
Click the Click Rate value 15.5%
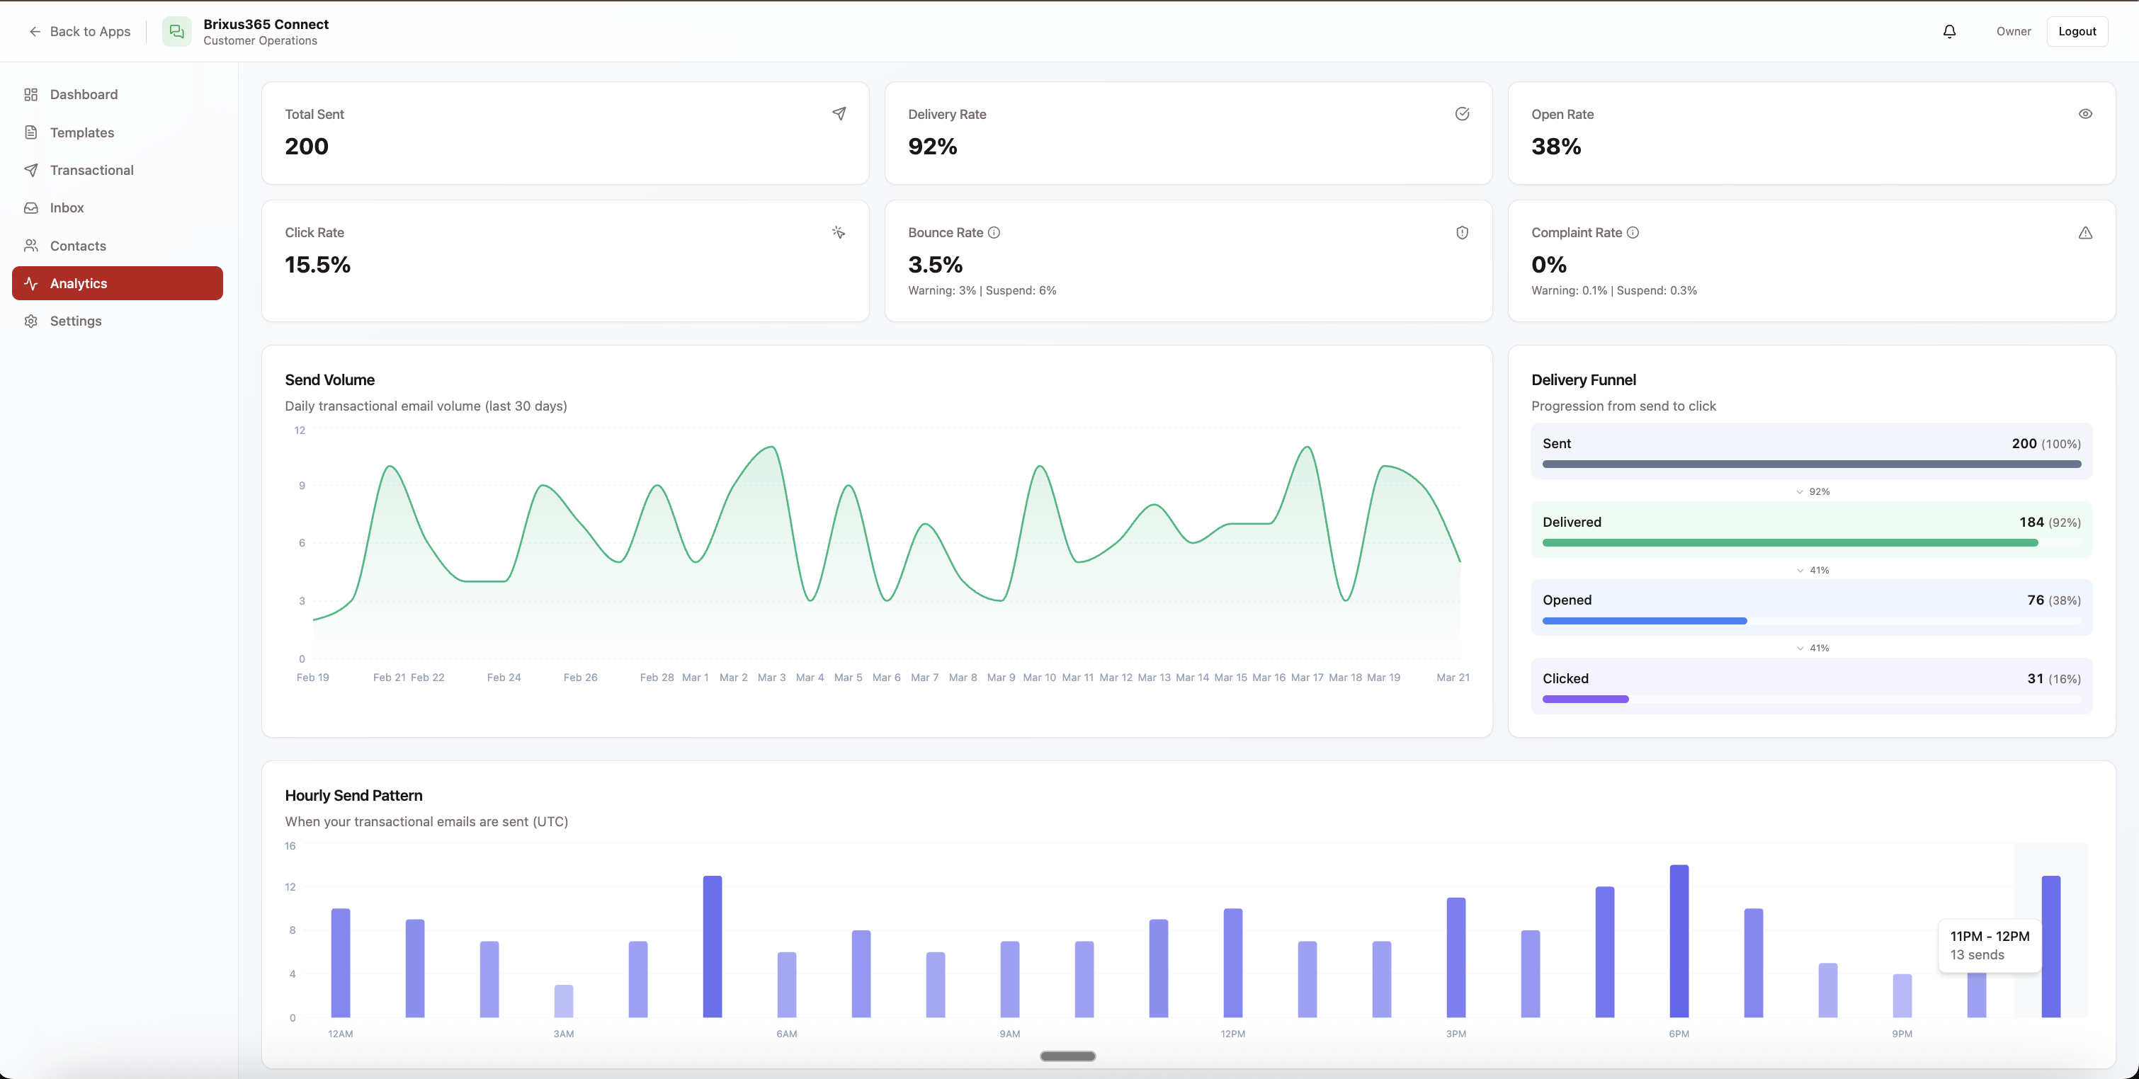pyautogui.click(x=317, y=265)
